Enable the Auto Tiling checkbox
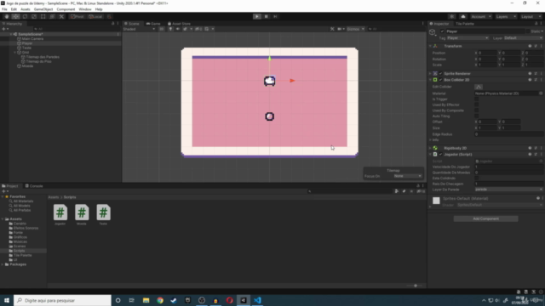Screen dimensions: 545x306 (x=477, y=116)
